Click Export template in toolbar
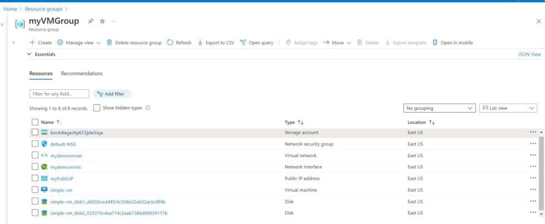Image resolution: width=545 pixels, height=224 pixels. (406, 43)
